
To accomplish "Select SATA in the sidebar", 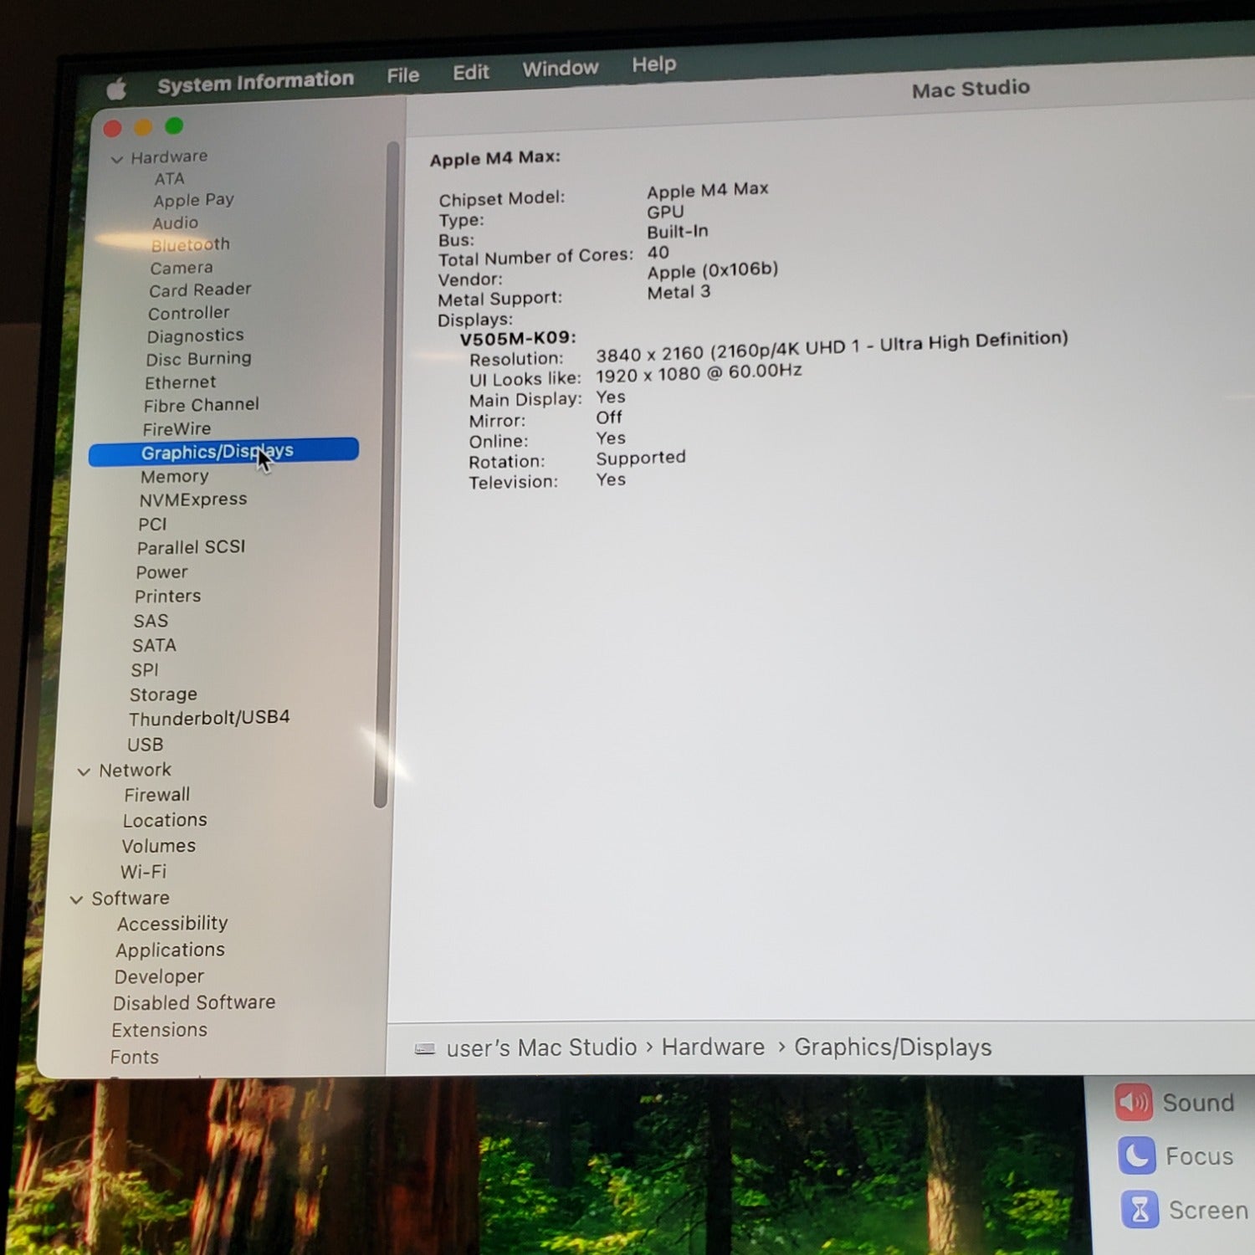I will coord(154,645).
